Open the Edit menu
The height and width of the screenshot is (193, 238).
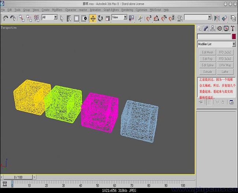tap(10, 10)
